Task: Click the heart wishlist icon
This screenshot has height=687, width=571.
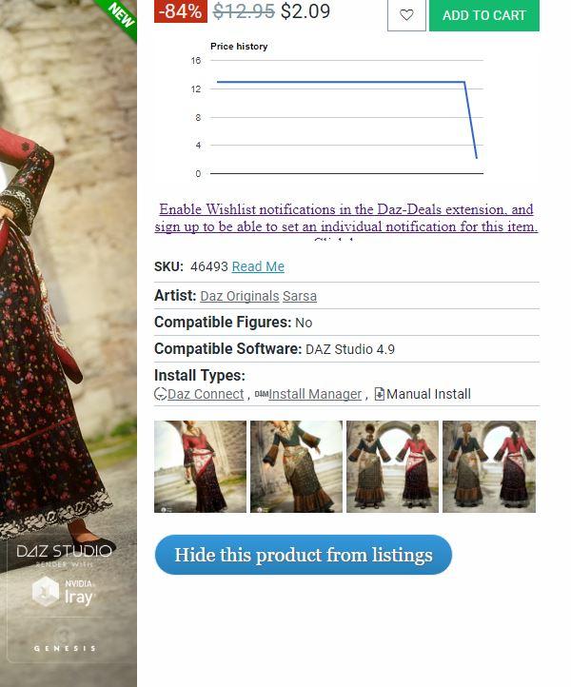Action: [406, 15]
